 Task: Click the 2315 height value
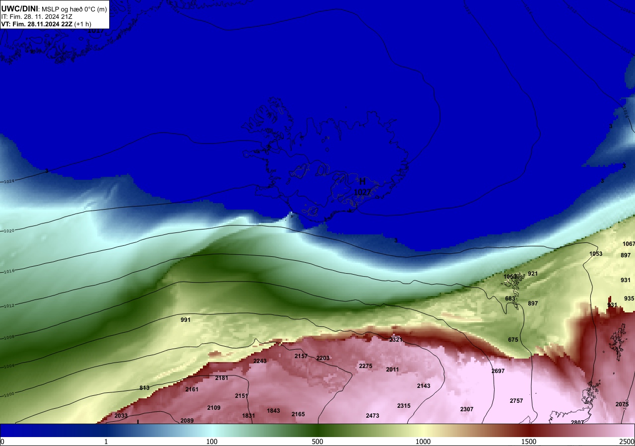[x=404, y=406]
